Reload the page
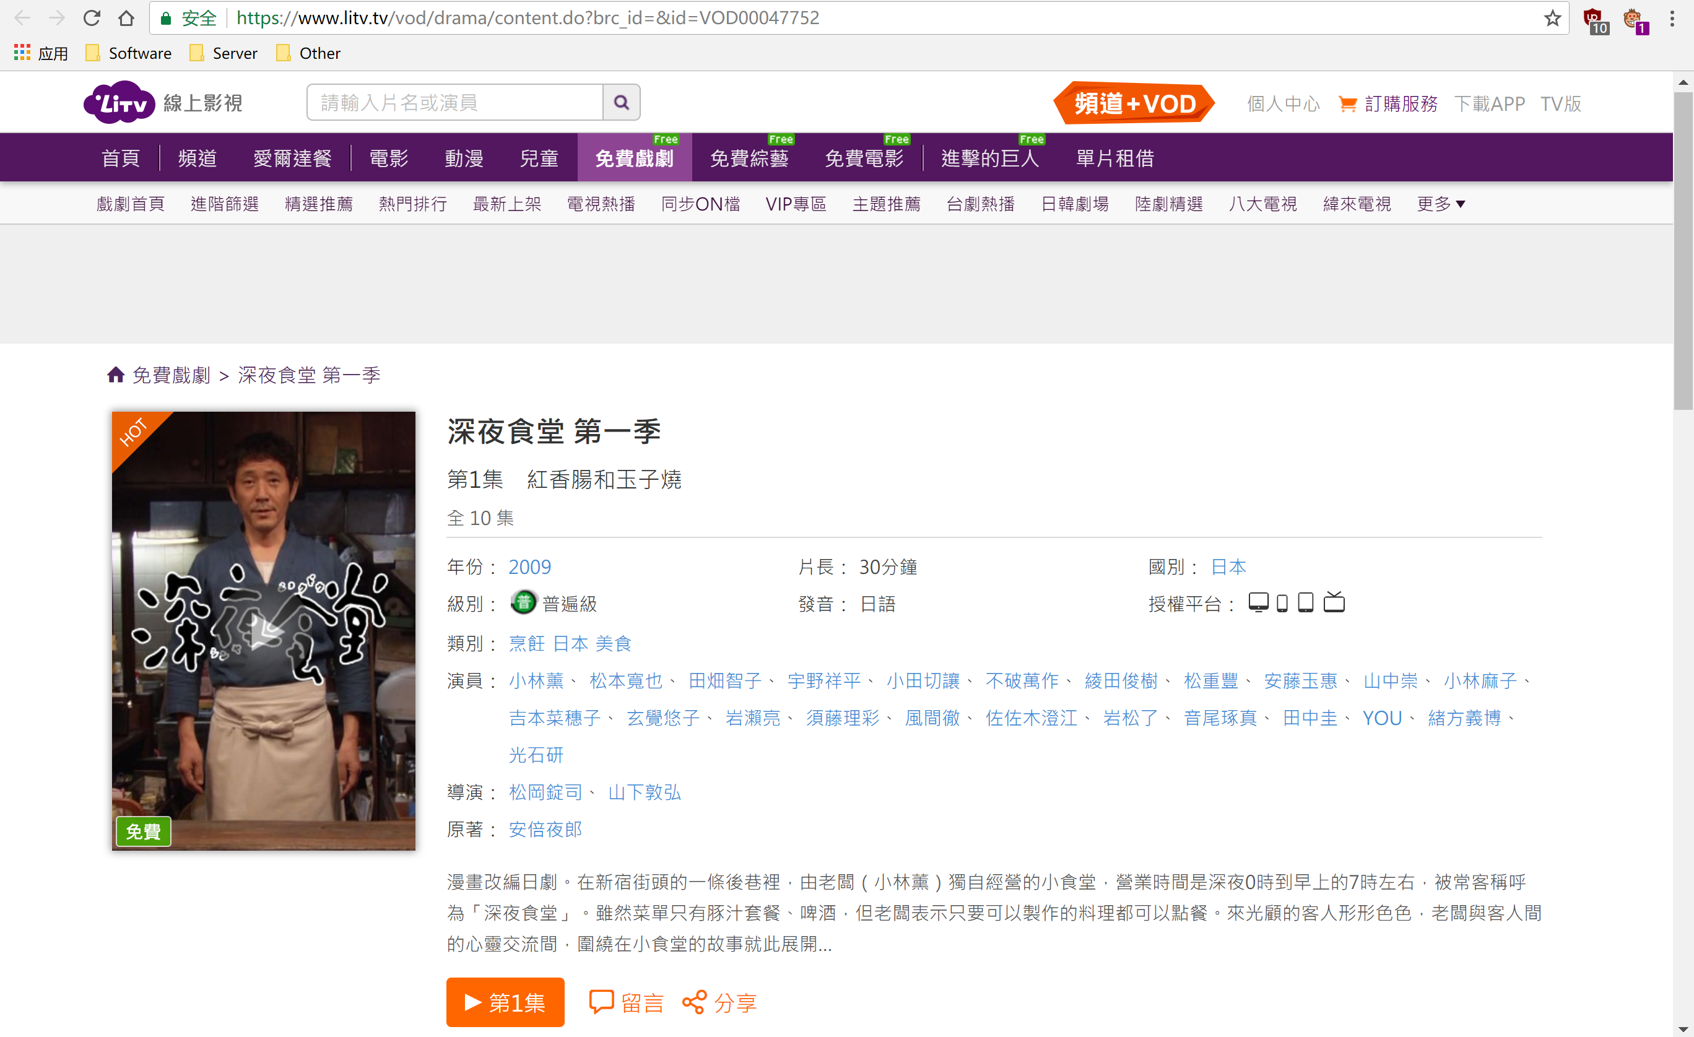1694x1037 pixels. tap(92, 18)
